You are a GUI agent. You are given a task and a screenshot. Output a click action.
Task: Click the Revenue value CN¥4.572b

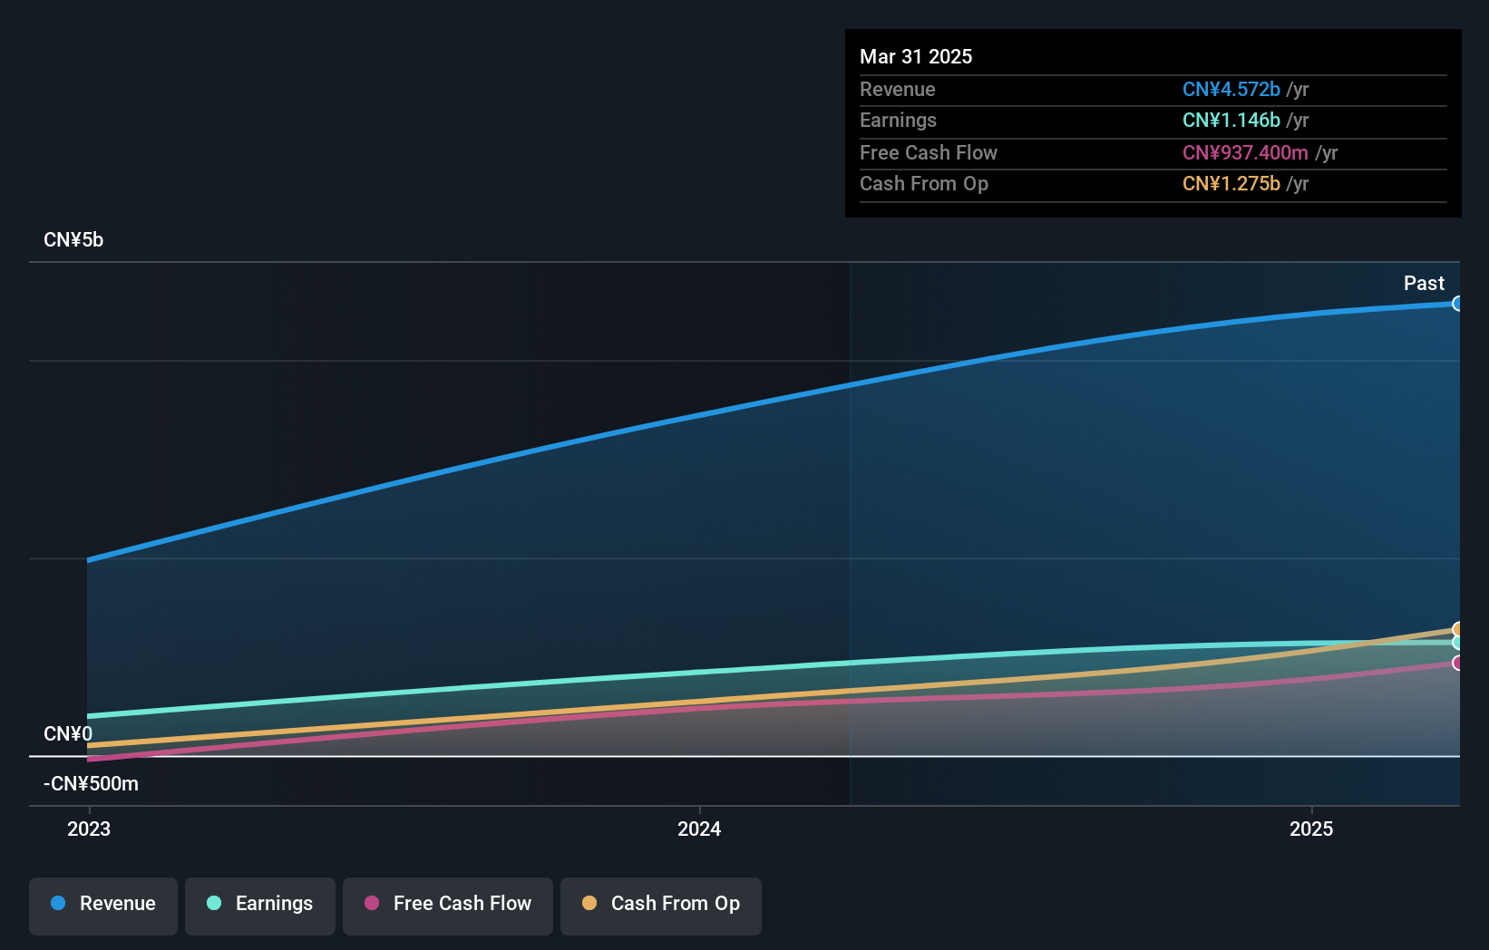[x=1231, y=89]
